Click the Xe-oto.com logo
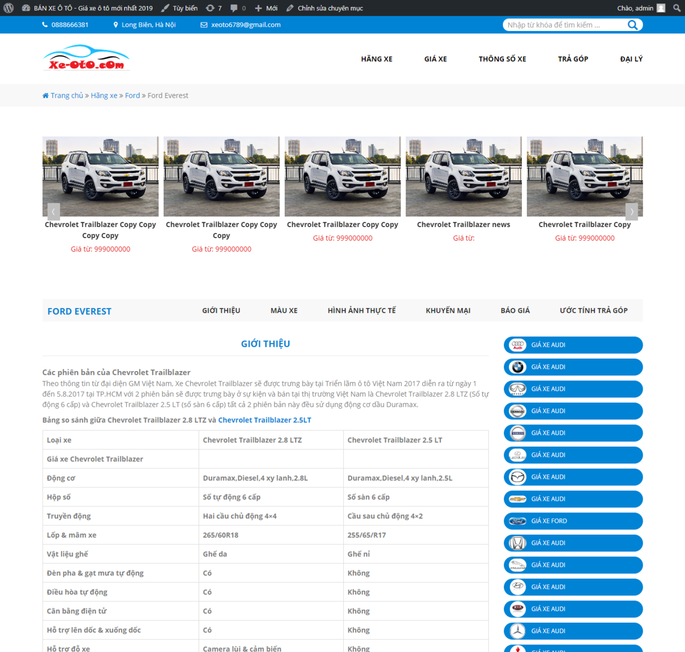 click(86, 58)
